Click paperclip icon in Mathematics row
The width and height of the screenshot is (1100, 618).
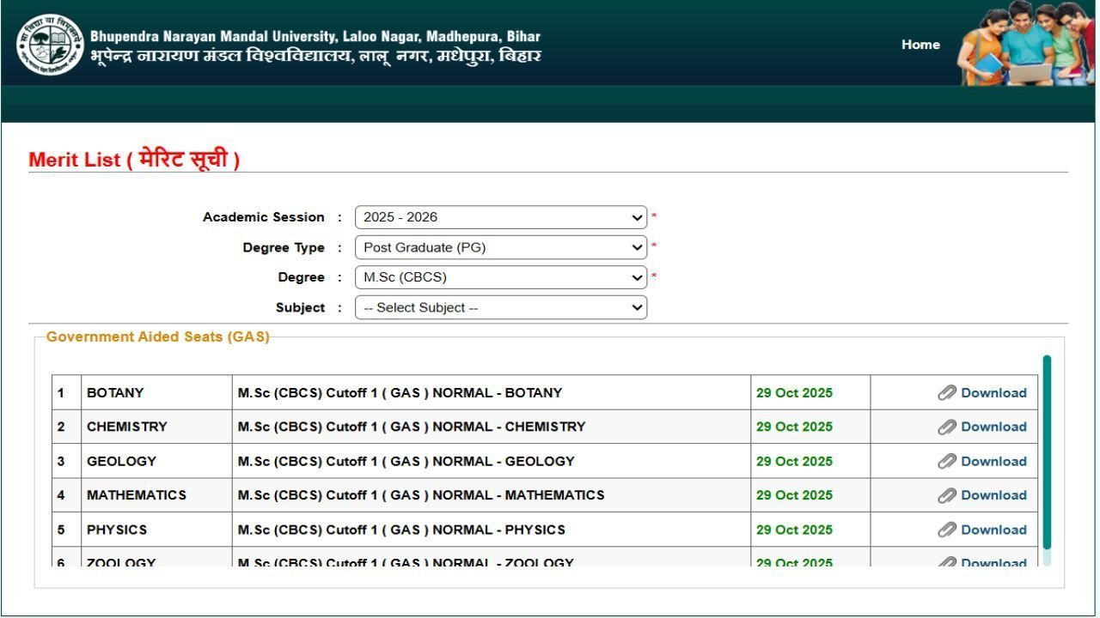pos(947,495)
